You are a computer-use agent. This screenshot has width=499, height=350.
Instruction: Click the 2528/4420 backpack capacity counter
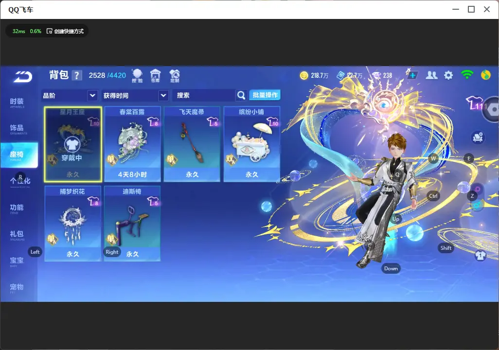tap(107, 75)
